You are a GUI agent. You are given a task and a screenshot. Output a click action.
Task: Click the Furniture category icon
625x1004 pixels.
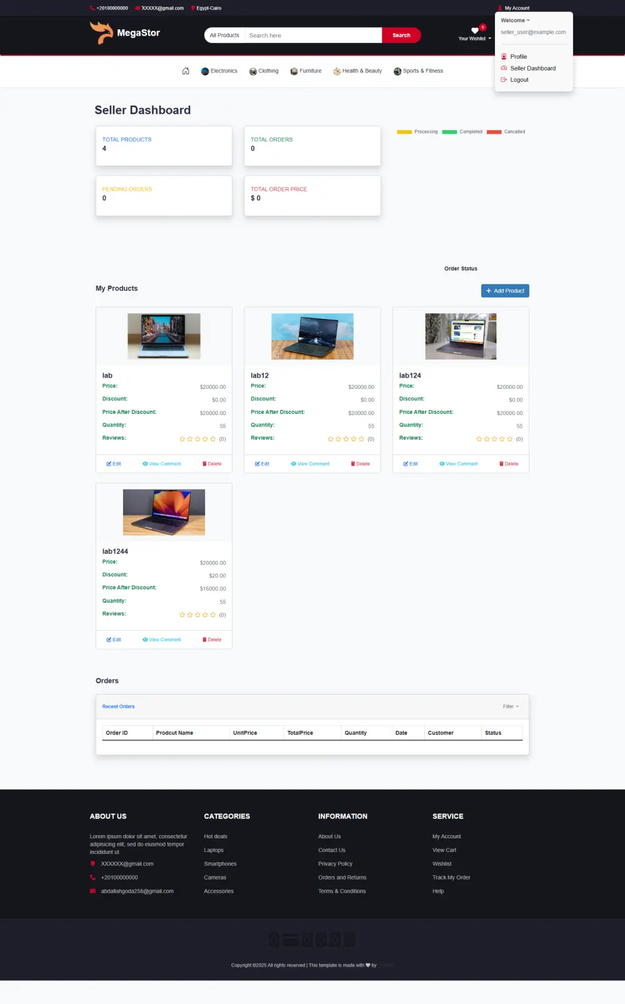294,71
